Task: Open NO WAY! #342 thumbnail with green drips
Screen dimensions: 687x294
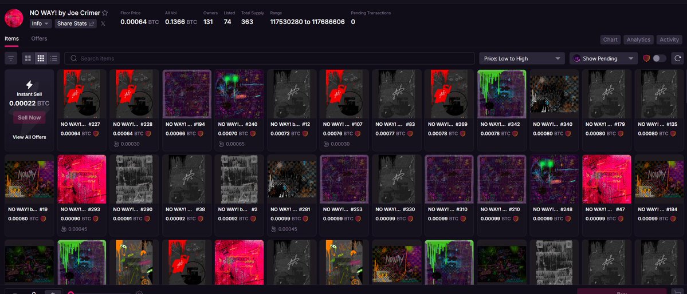Action: (x=502, y=94)
